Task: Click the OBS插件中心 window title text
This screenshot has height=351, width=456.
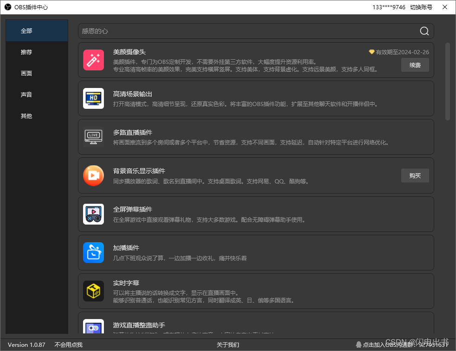Action: 31,7
